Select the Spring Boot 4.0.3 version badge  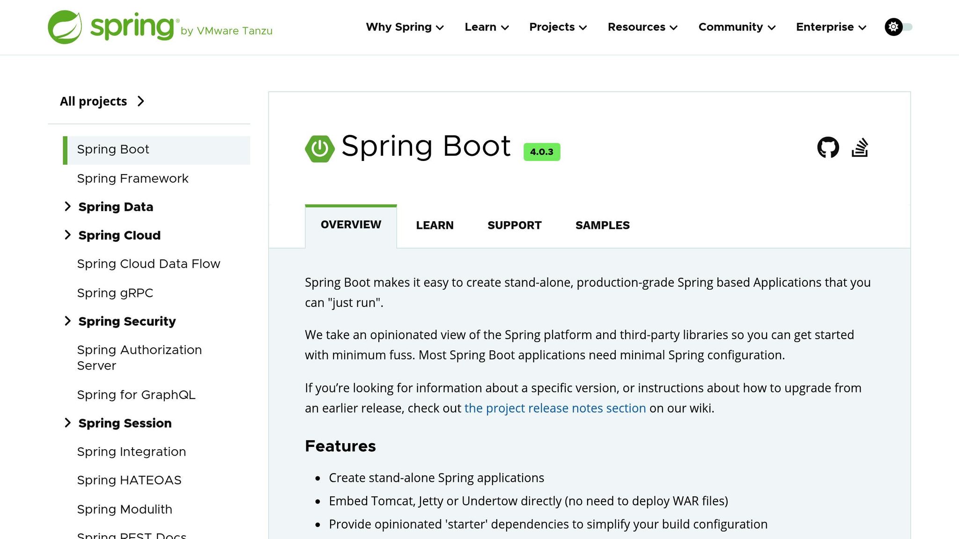pyautogui.click(x=541, y=151)
